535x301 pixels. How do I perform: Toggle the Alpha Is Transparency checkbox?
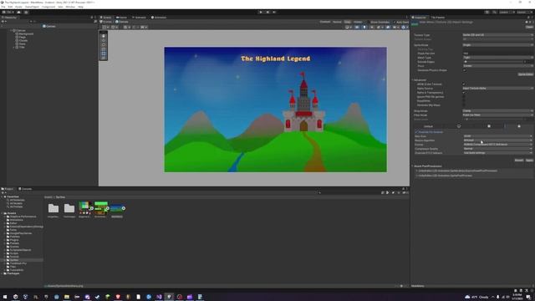point(464,93)
